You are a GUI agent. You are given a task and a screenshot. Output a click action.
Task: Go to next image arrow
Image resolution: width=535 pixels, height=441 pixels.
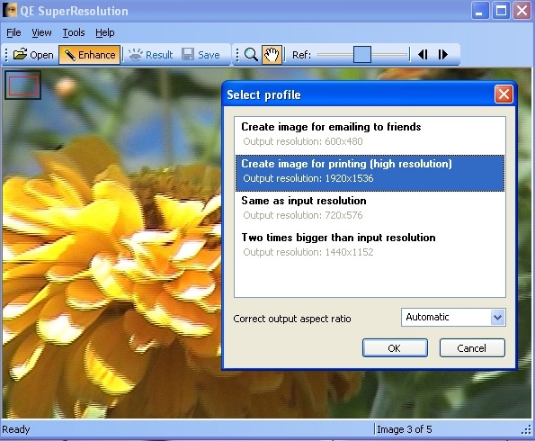[x=443, y=54]
